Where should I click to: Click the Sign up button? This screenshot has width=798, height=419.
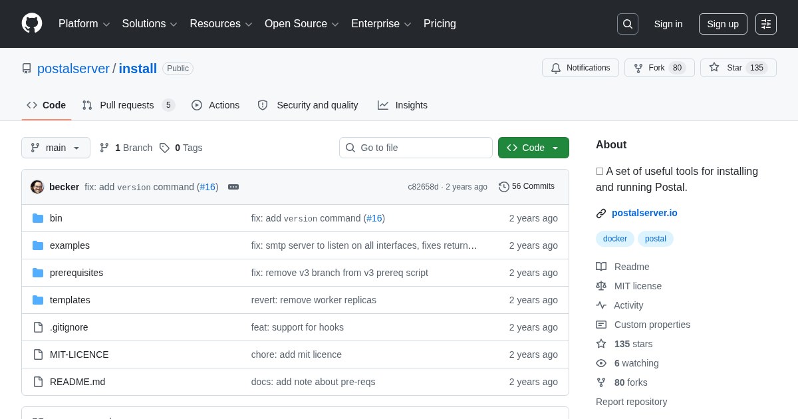point(723,24)
